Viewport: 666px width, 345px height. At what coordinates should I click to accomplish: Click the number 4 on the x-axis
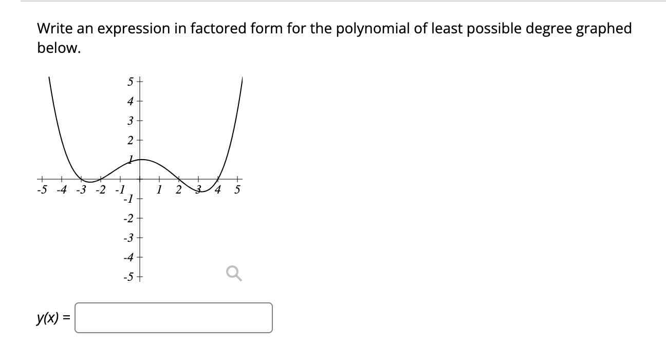coord(217,189)
